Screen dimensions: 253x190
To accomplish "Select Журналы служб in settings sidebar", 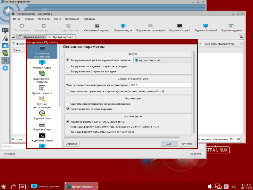I will [x=42, y=137].
